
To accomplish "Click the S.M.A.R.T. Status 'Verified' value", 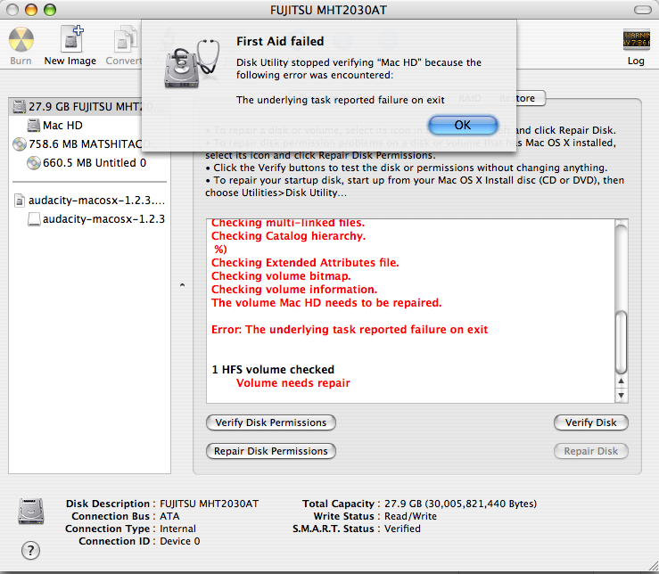I will (402, 529).
